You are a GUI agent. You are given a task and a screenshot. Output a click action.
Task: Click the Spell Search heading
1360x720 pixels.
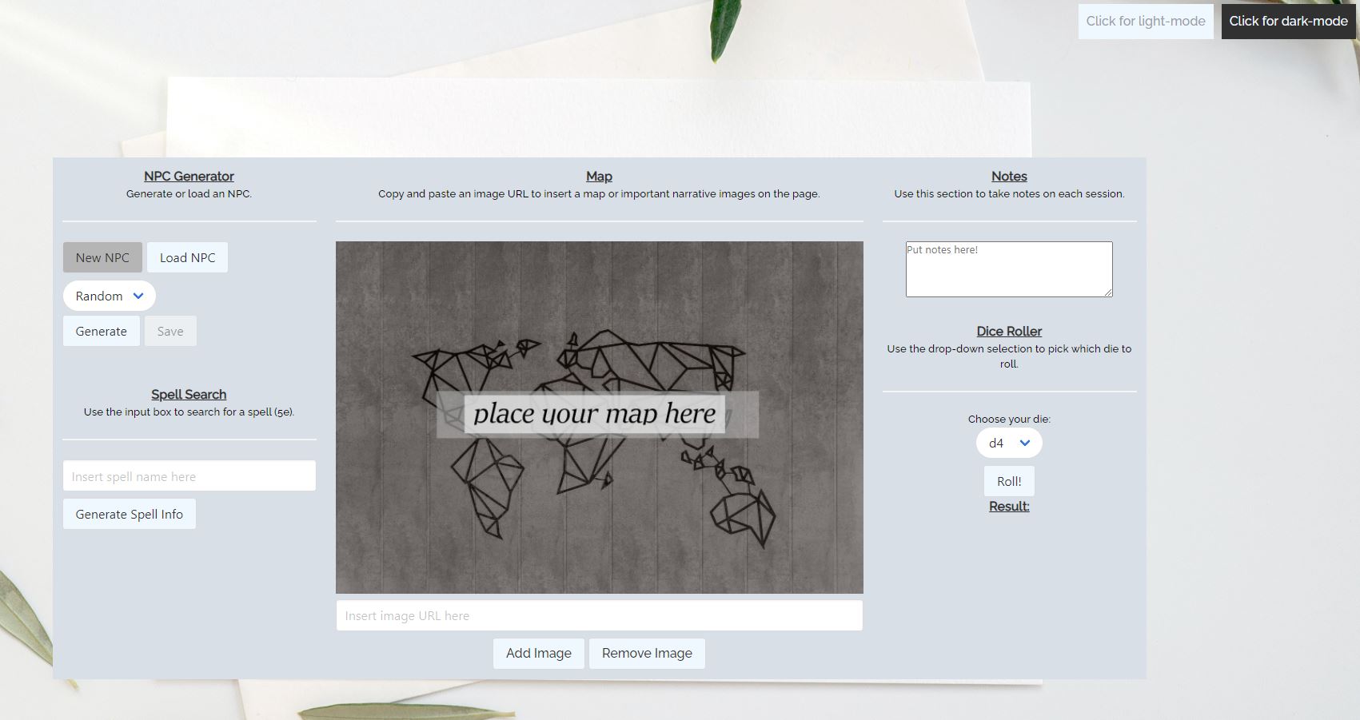click(x=189, y=394)
